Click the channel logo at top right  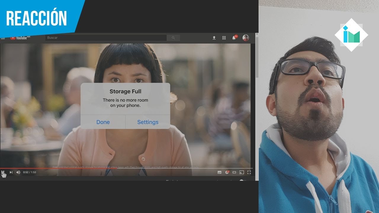351,35
